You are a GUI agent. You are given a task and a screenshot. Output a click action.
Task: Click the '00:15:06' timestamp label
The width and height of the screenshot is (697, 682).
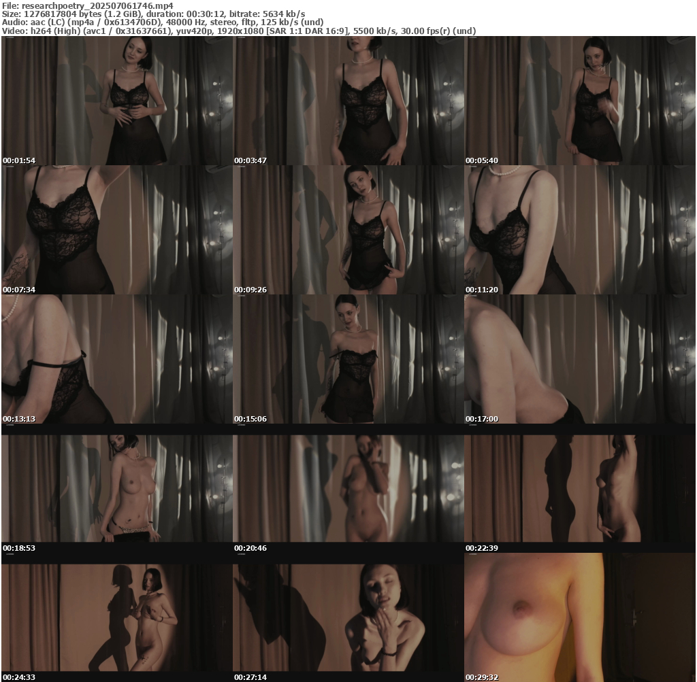[250, 419]
